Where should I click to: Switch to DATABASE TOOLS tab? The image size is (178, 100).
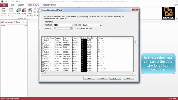[50, 5]
